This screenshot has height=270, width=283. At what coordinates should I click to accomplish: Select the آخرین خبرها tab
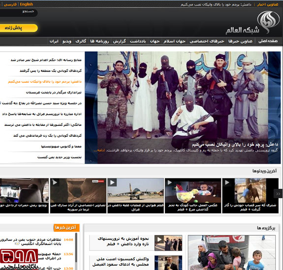pos(66,228)
